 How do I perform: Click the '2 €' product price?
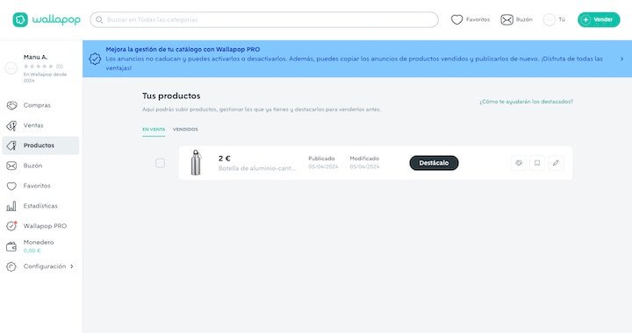(x=225, y=159)
